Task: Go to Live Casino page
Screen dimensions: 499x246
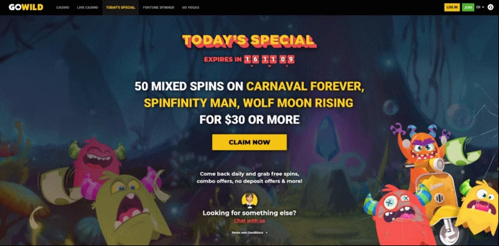Action: coord(88,7)
